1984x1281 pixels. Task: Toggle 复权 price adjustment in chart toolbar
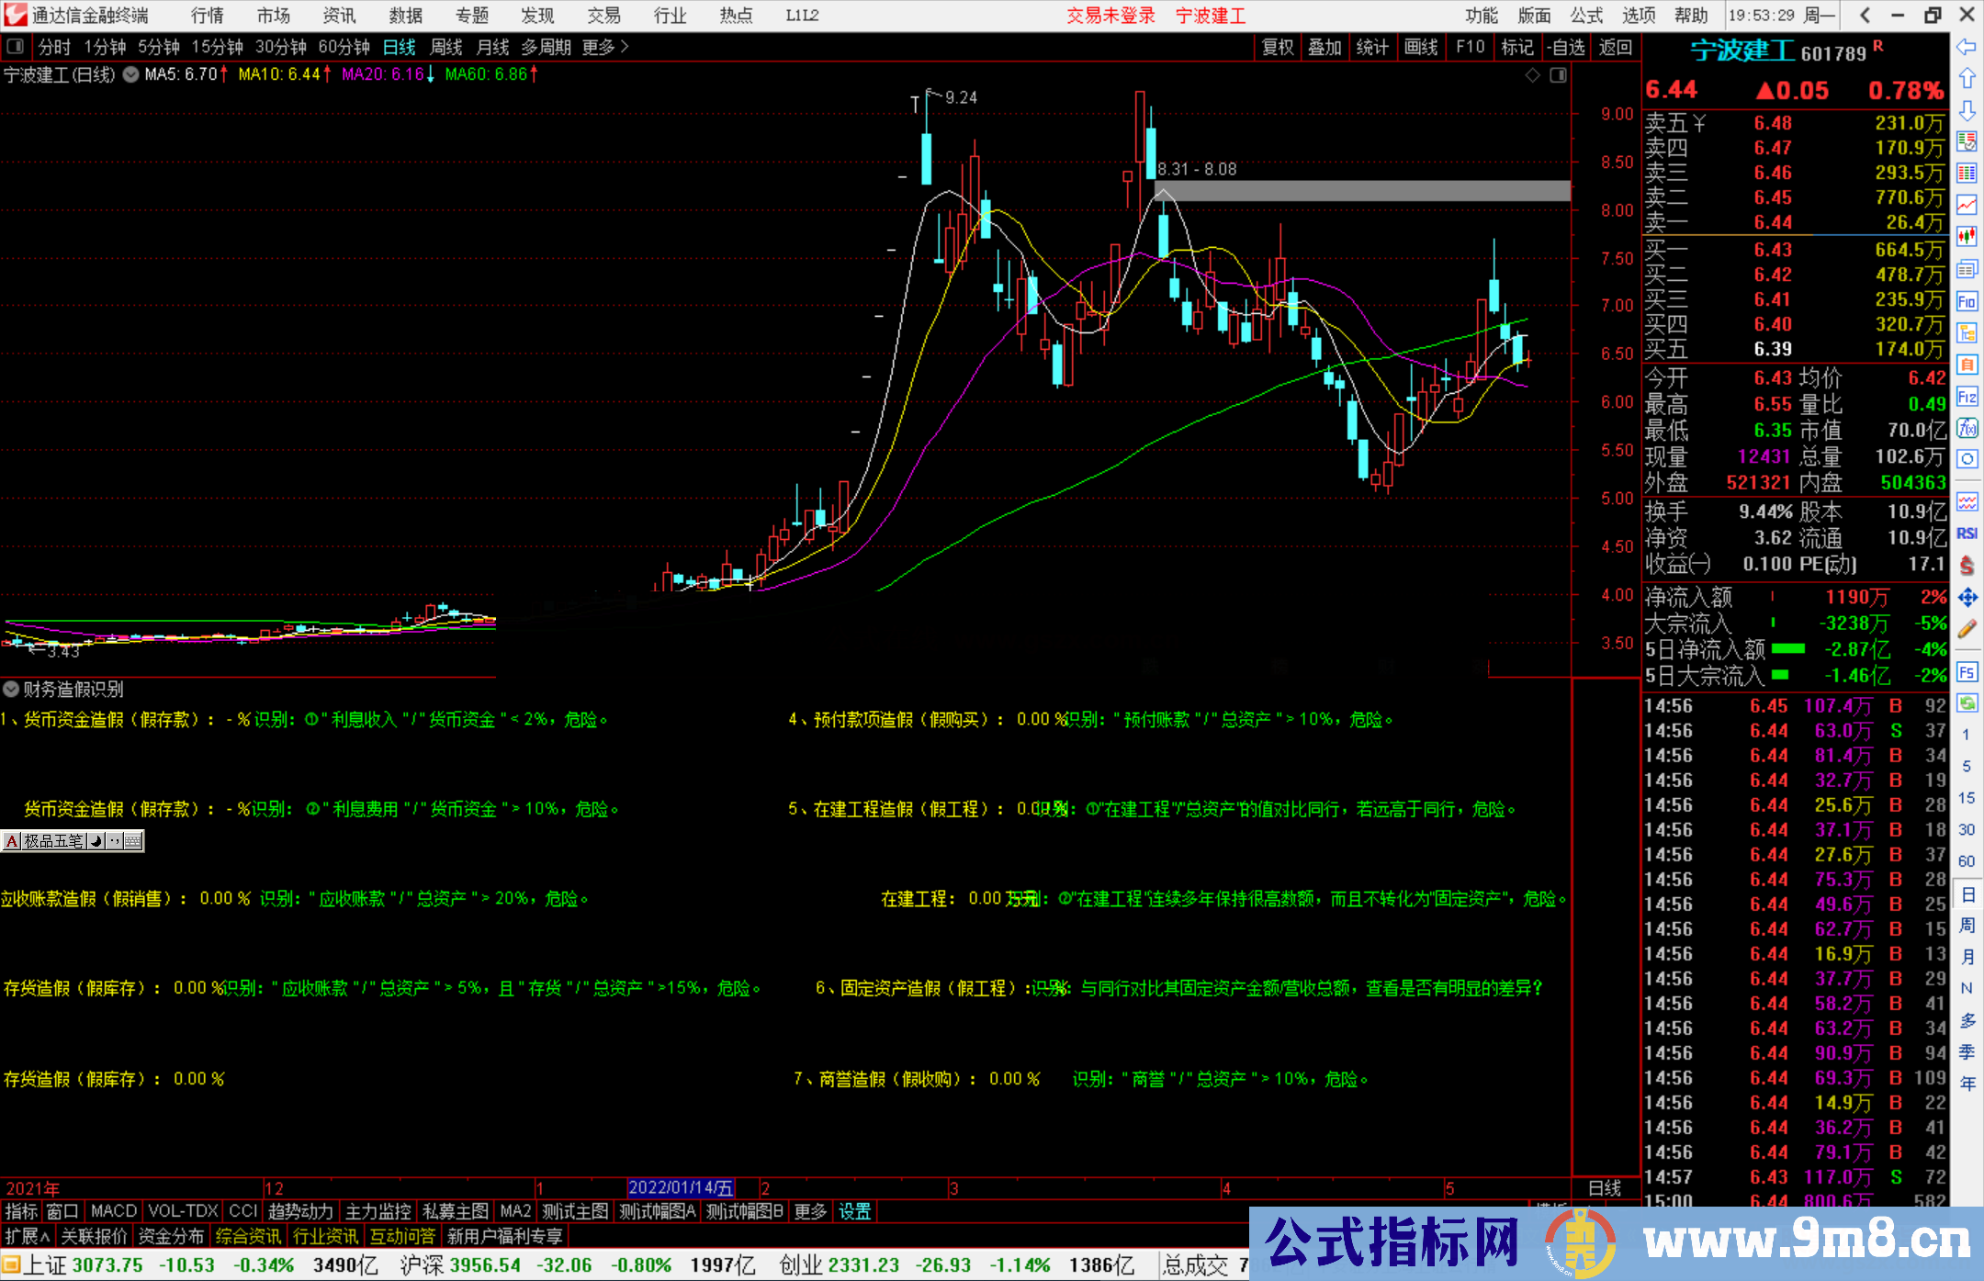1279,47
